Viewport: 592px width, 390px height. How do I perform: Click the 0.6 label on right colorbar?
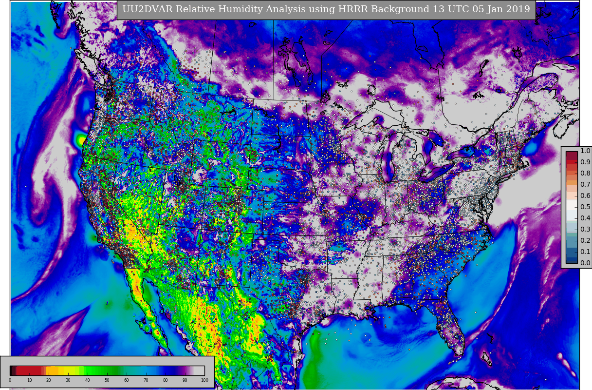[585, 196]
